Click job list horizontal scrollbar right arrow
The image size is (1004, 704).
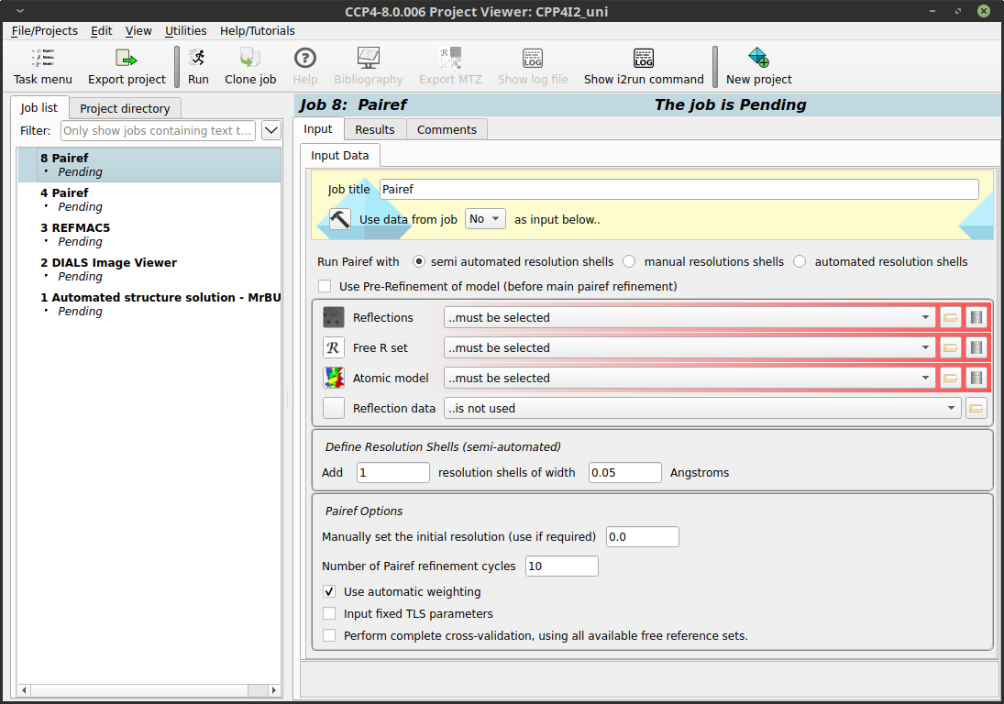tap(274, 690)
